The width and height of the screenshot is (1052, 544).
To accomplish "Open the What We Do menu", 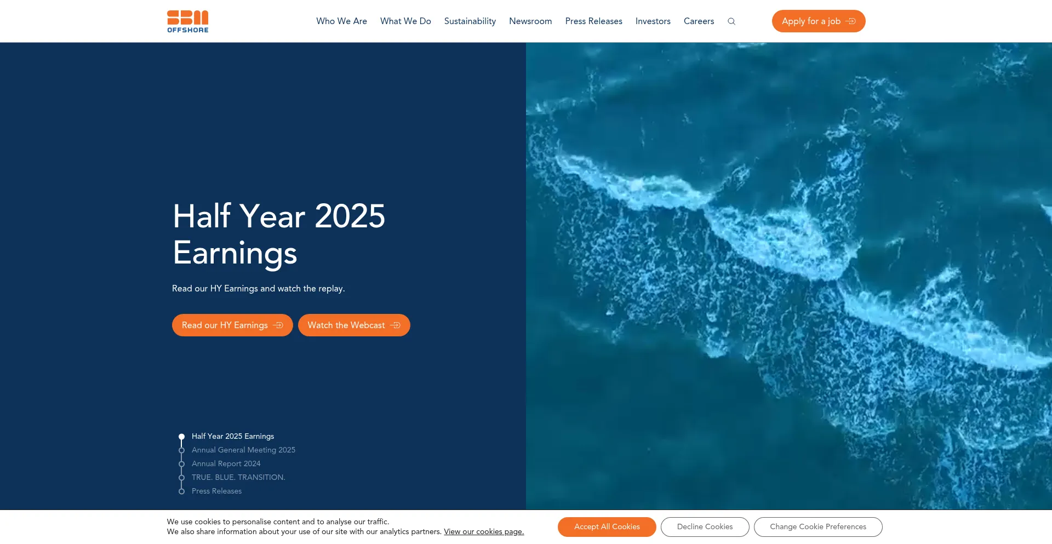I will 405,21.
